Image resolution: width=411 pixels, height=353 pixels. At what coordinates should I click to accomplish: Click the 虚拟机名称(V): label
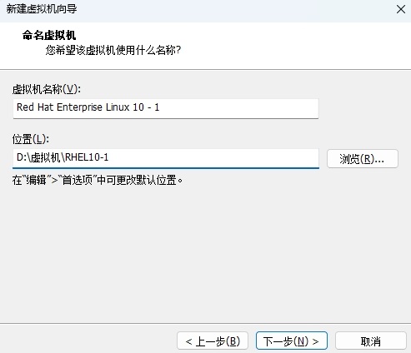(x=47, y=89)
